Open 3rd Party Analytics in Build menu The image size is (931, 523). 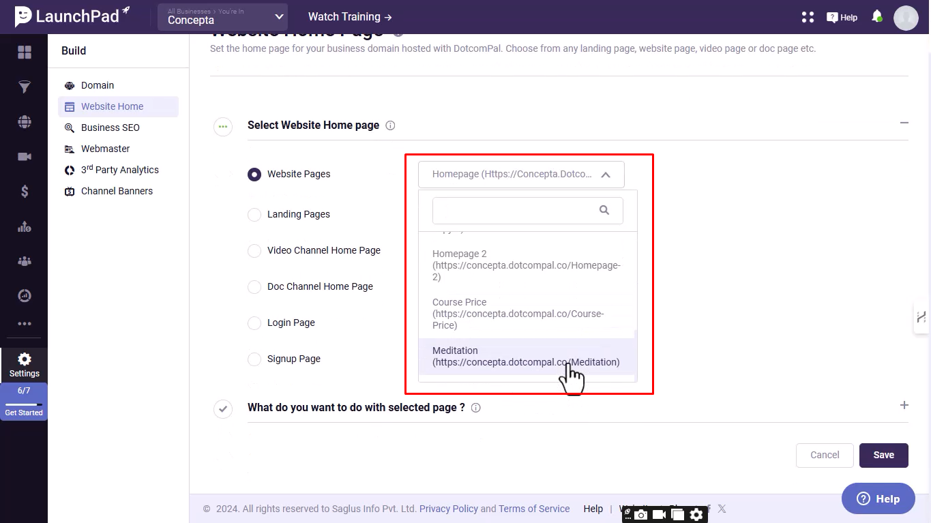tap(120, 170)
